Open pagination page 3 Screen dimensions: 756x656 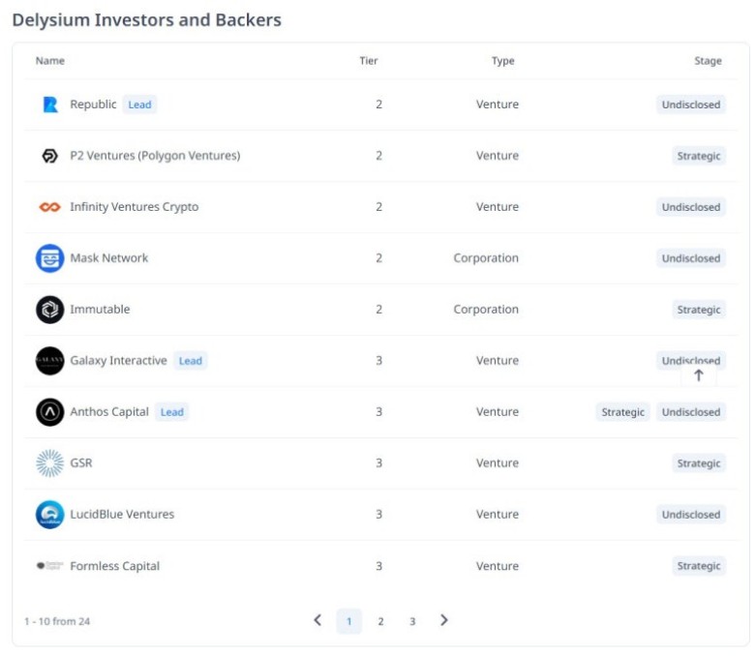click(412, 621)
